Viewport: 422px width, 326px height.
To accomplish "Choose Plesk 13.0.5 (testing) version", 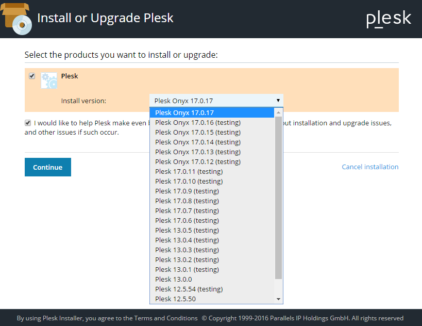I will [187, 230].
